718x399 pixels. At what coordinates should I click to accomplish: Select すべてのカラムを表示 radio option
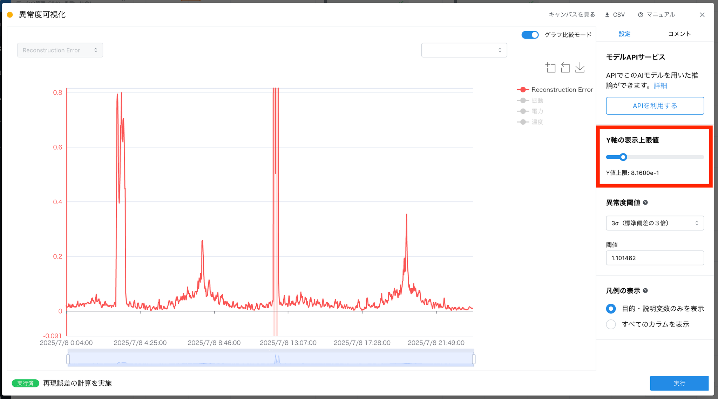[x=611, y=324]
